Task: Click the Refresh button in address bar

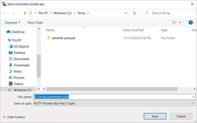Action: click(134, 13)
